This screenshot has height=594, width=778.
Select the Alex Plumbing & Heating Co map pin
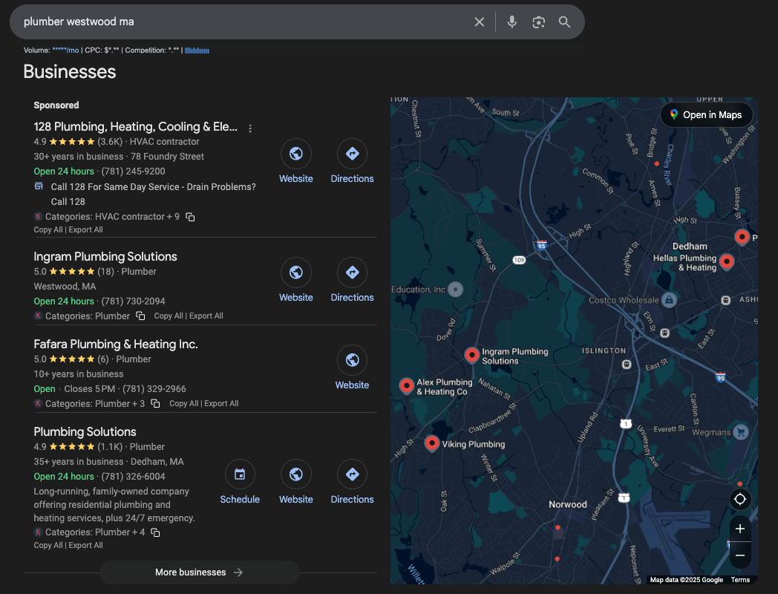pyautogui.click(x=406, y=385)
